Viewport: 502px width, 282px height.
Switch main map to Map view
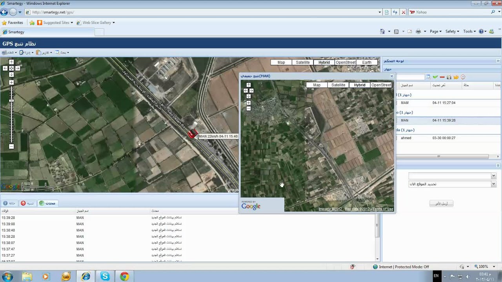pos(281,62)
